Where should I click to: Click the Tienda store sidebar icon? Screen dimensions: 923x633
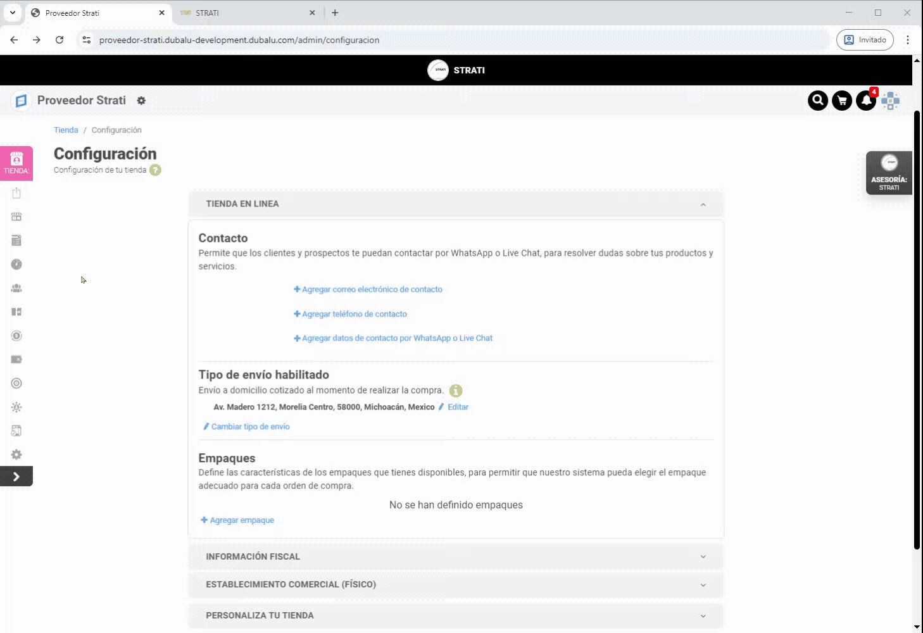tap(16, 163)
